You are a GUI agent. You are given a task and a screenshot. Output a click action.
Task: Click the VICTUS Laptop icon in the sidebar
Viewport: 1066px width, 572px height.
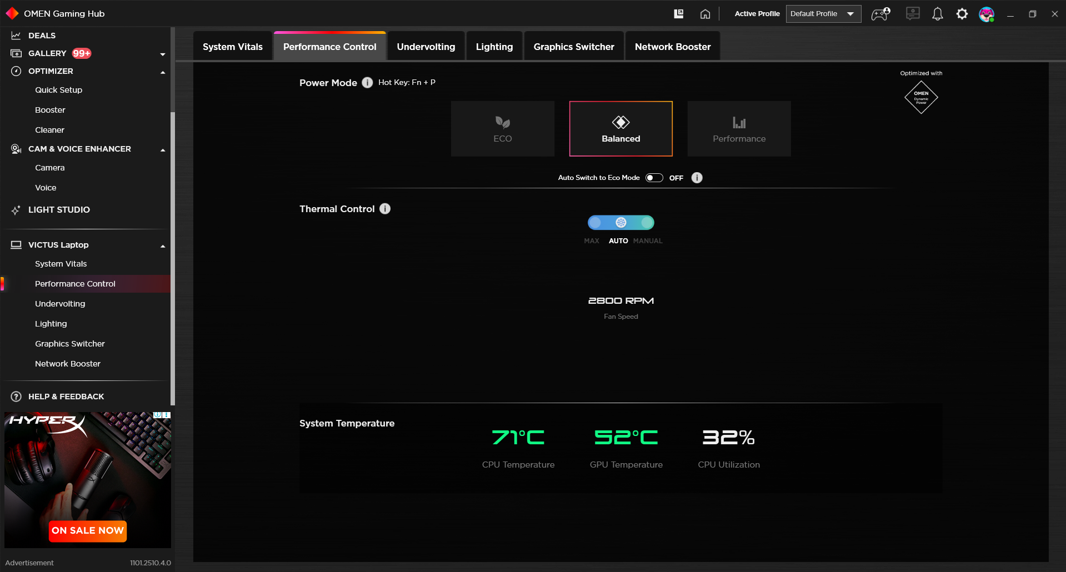16,245
